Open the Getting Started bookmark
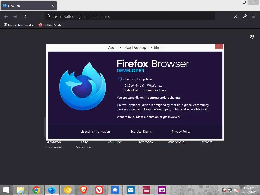 click(51, 25)
